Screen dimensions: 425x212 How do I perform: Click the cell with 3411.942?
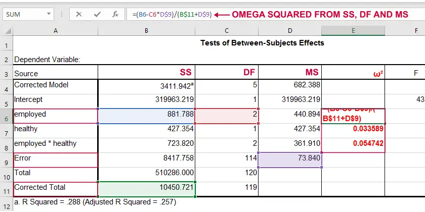(x=146, y=87)
